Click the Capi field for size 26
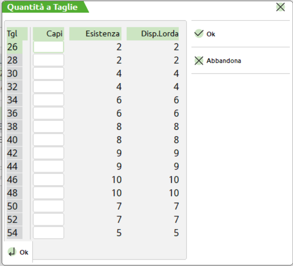The image size is (293, 266). tap(48, 47)
